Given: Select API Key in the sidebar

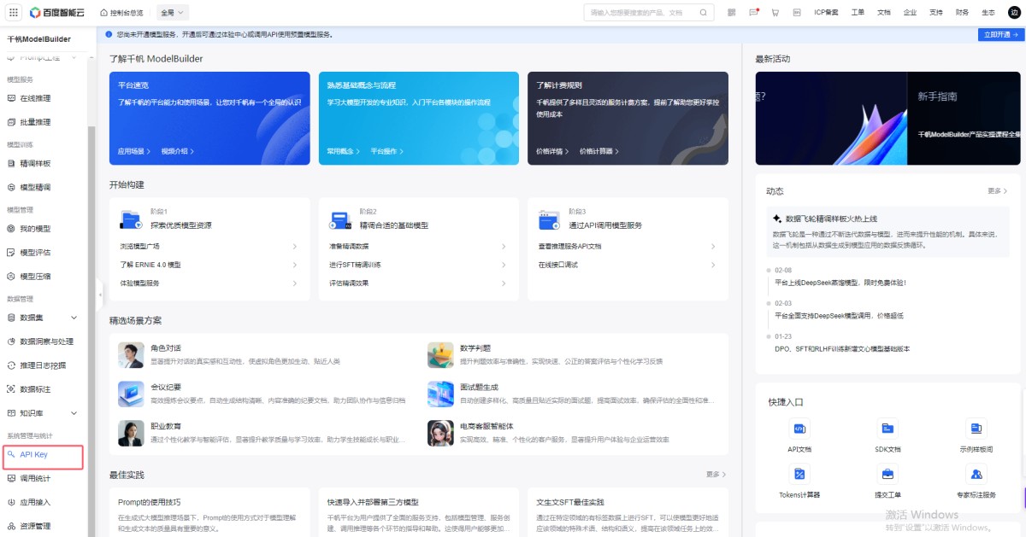Looking at the screenshot, I should click(x=43, y=455).
